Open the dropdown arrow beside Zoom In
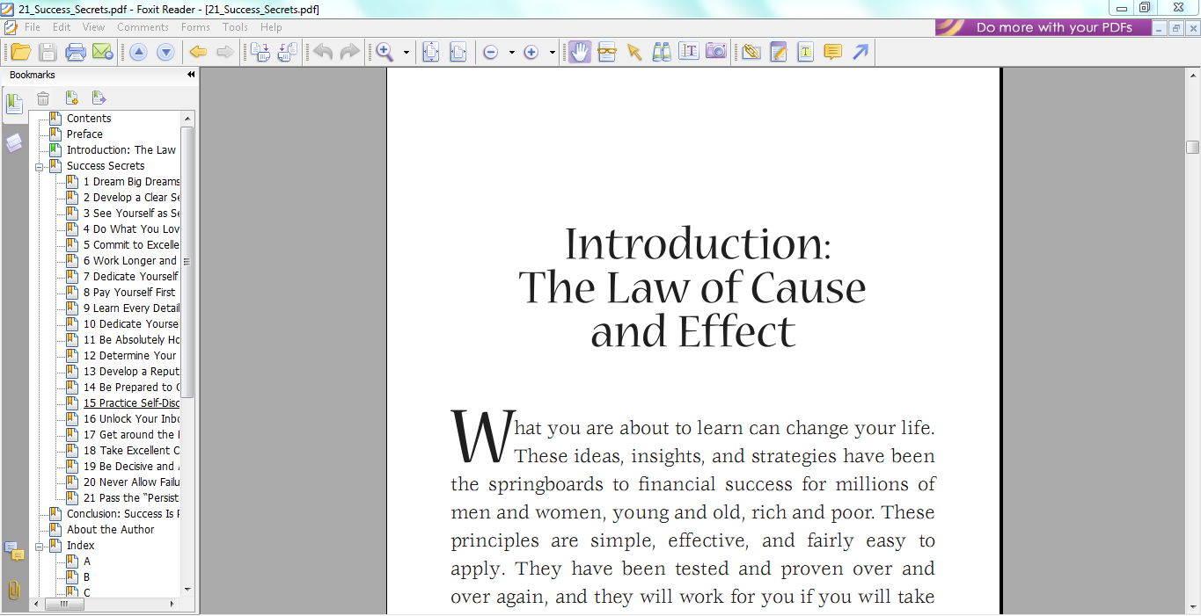Screen dimensions: 1201x616 (x=552, y=53)
